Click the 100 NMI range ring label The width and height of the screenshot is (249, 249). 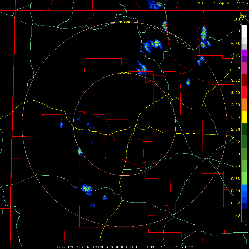(x=124, y=22)
